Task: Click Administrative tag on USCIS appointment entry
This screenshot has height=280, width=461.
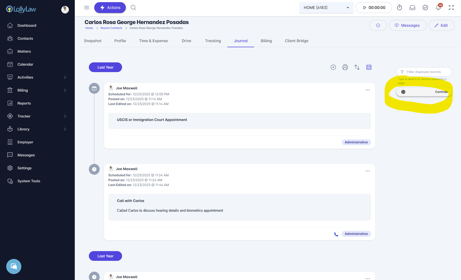Action: tap(356, 142)
